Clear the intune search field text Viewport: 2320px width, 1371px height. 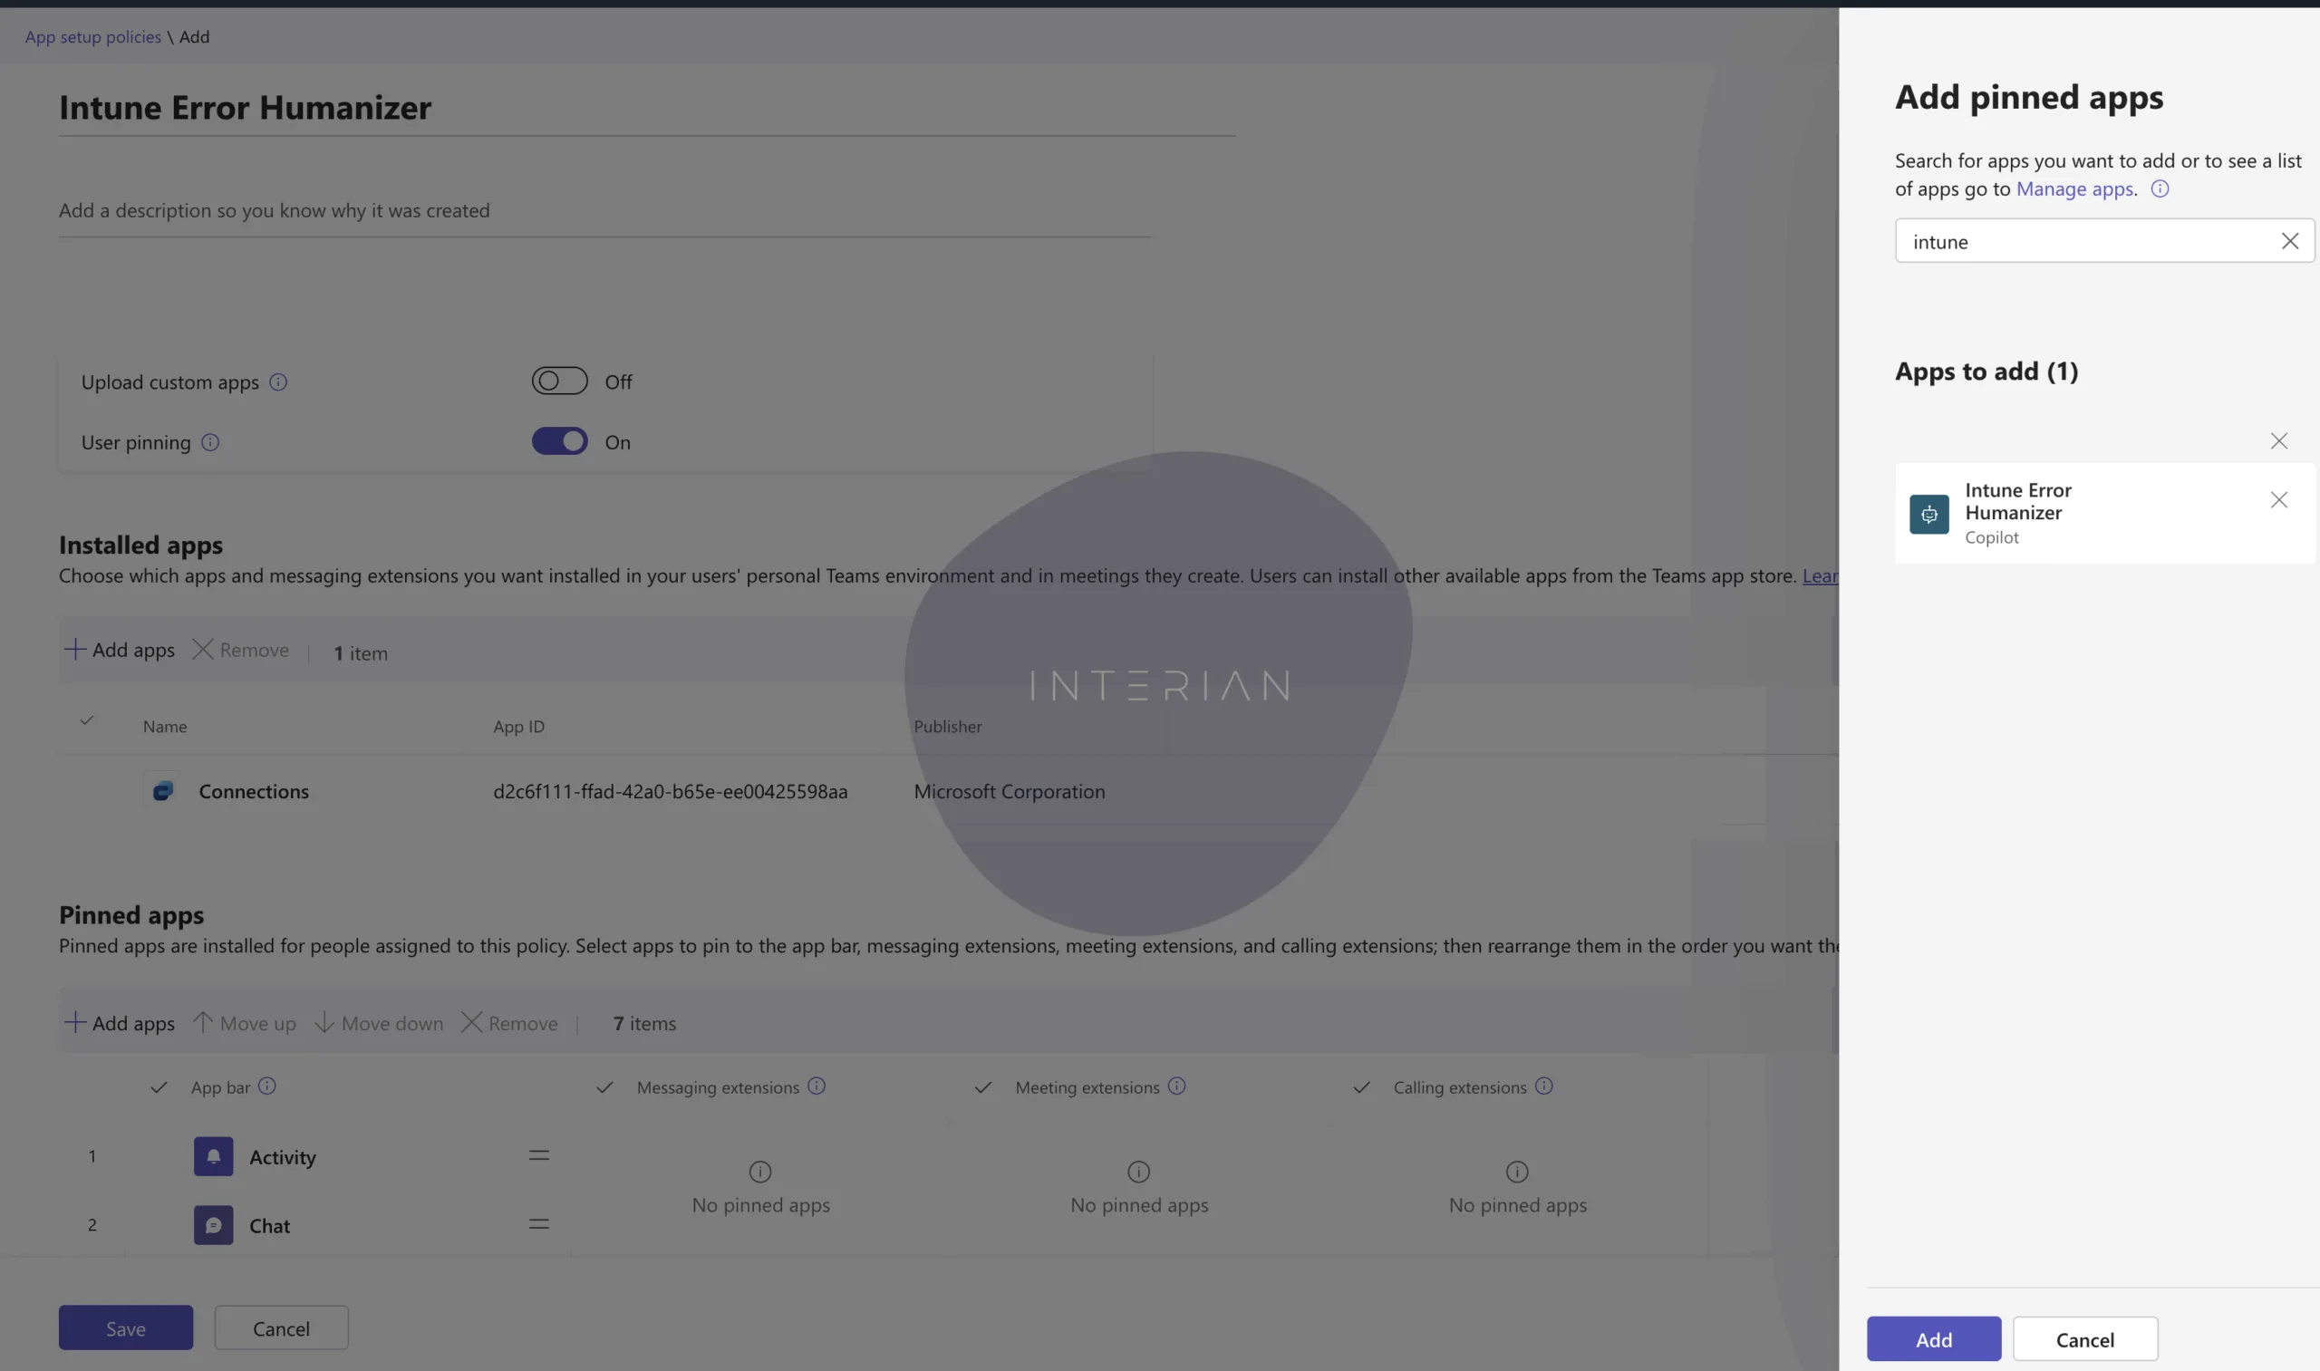coord(2288,241)
